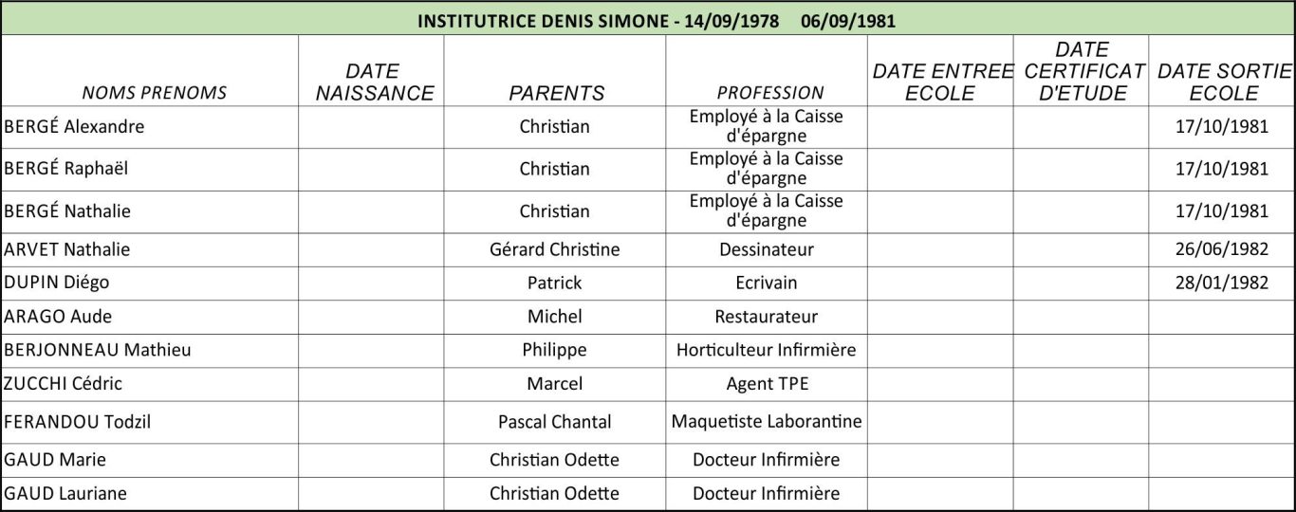This screenshot has height=512, width=1296.
Task: Select the PARENTS column header
Action: (x=556, y=92)
